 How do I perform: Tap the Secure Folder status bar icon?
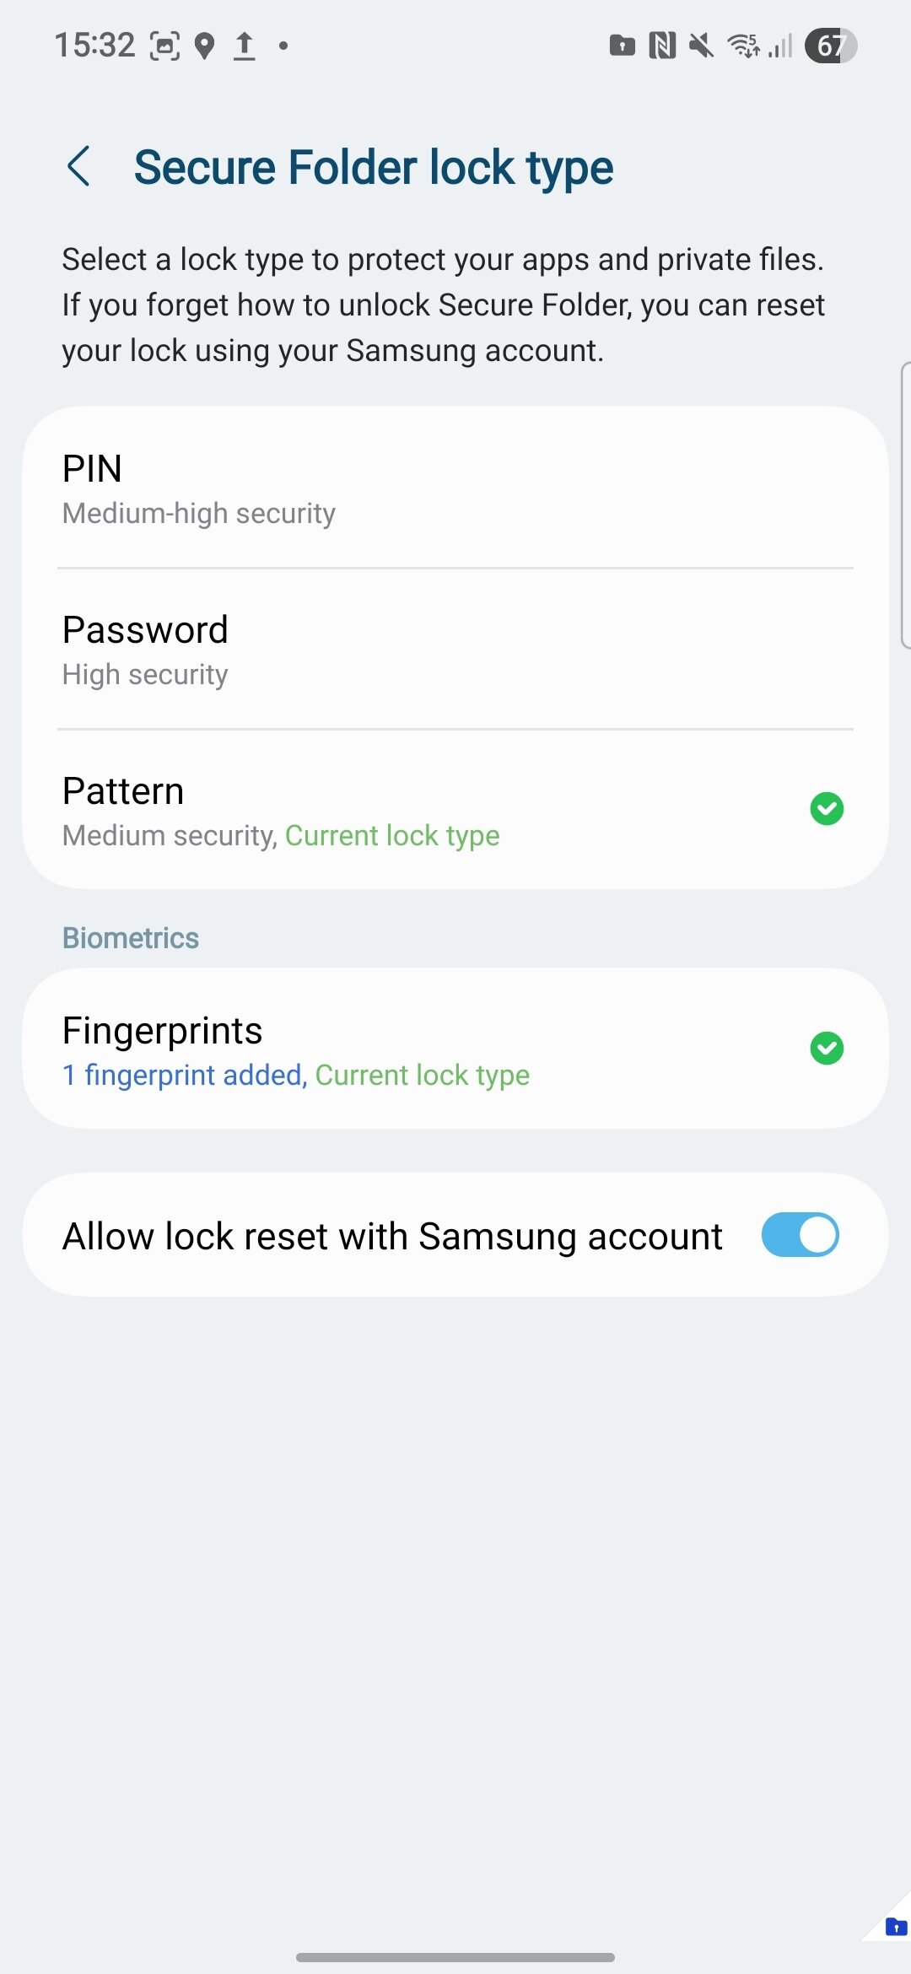(622, 46)
